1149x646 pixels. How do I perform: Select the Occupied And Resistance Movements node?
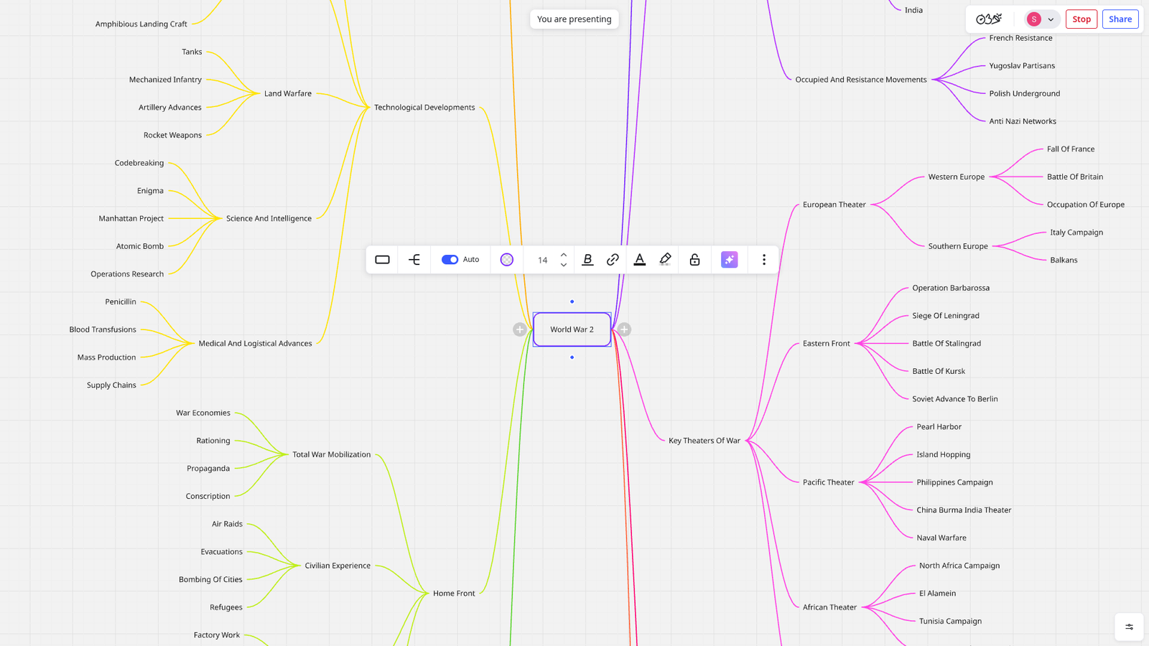click(861, 80)
